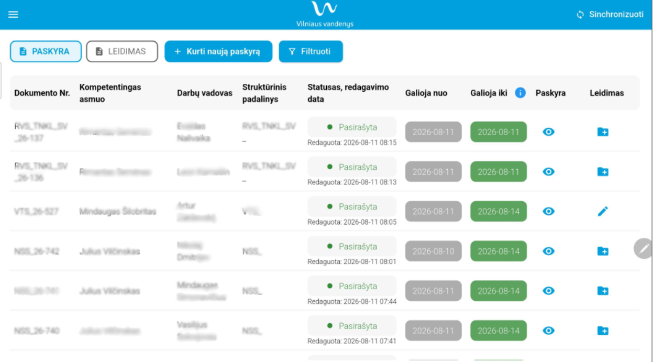The image size is (653, 362).
Task: Click the floating gray pencil button
Action: 644,248
